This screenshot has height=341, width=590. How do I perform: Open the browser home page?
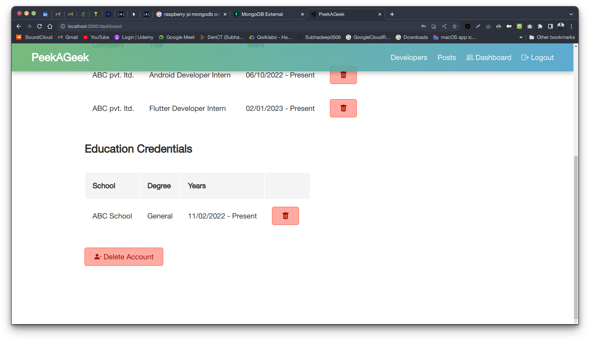[x=50, y=26]
